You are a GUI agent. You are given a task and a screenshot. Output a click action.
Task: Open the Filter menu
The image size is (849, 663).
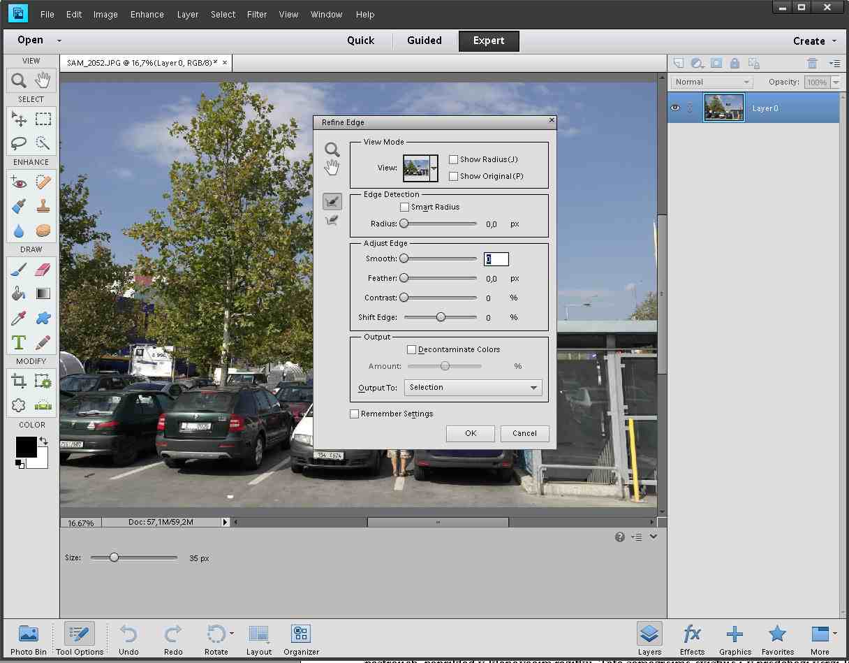click(x=257, y=14)
